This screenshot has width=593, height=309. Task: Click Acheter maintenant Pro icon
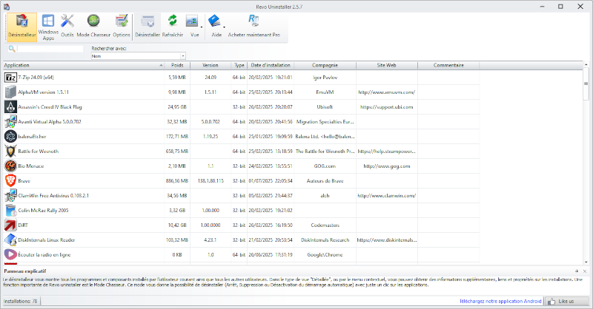tap(254, 27)
